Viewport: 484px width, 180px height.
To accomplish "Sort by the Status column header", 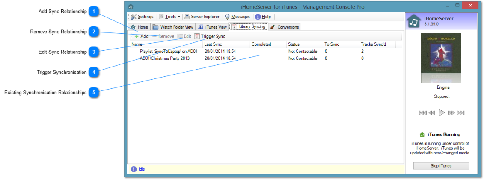I will click(x=294, y=44).
